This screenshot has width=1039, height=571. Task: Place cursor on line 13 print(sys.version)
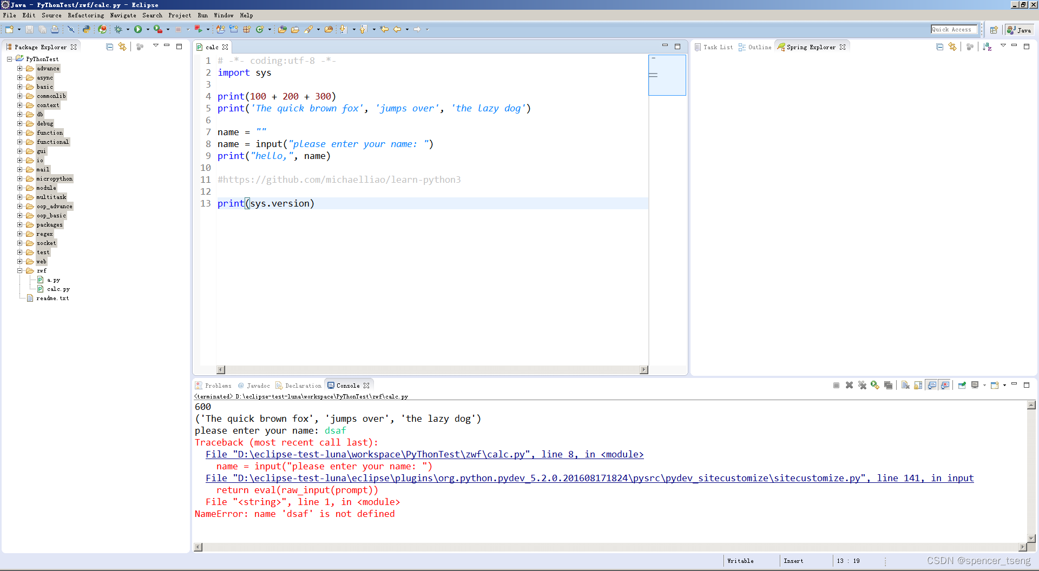[x=266, y=203]
